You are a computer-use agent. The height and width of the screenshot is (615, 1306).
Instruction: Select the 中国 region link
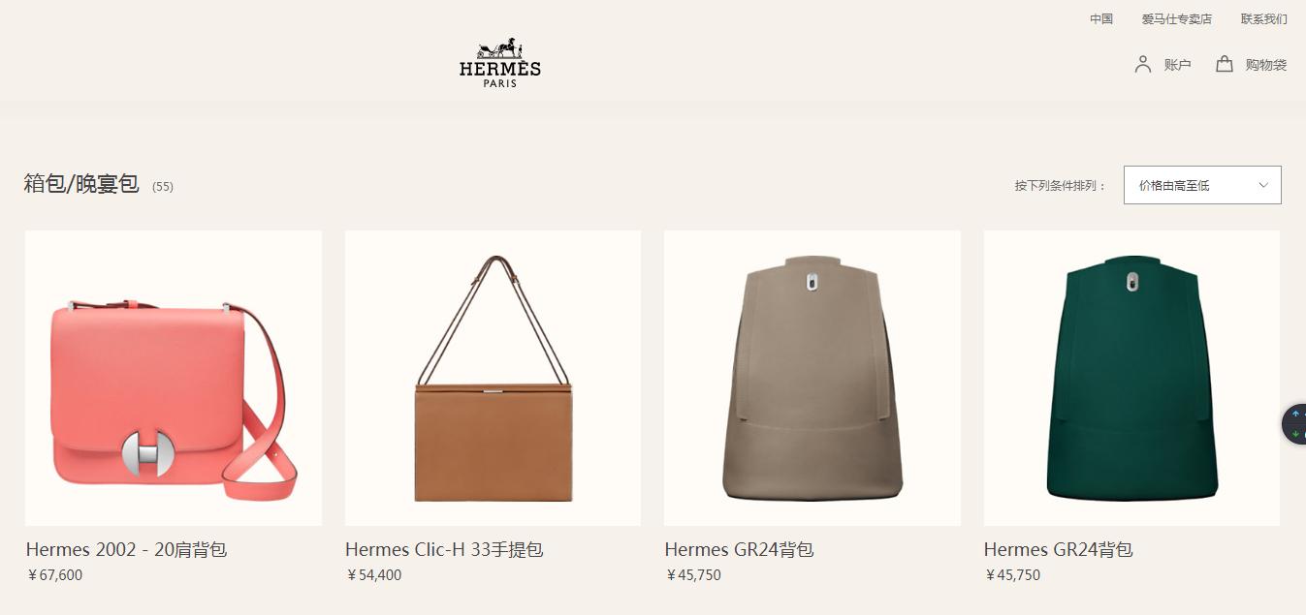click(1101, 19)
